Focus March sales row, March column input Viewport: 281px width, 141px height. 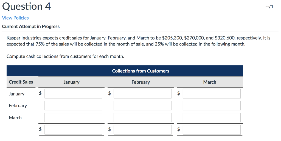pos(212,118)
